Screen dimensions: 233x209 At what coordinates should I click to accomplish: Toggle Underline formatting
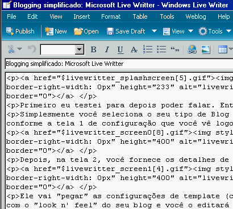pos(120,50)
